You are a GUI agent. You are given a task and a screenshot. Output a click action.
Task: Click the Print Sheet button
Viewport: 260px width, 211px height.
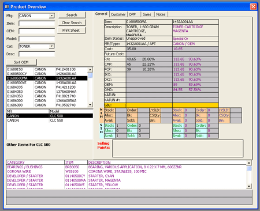click(x=71, y=30)
